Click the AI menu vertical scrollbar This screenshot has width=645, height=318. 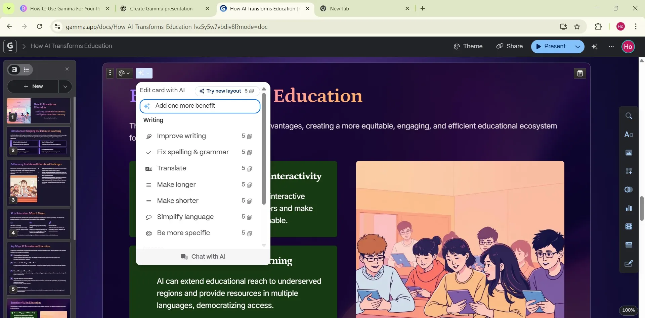point(264,149)
